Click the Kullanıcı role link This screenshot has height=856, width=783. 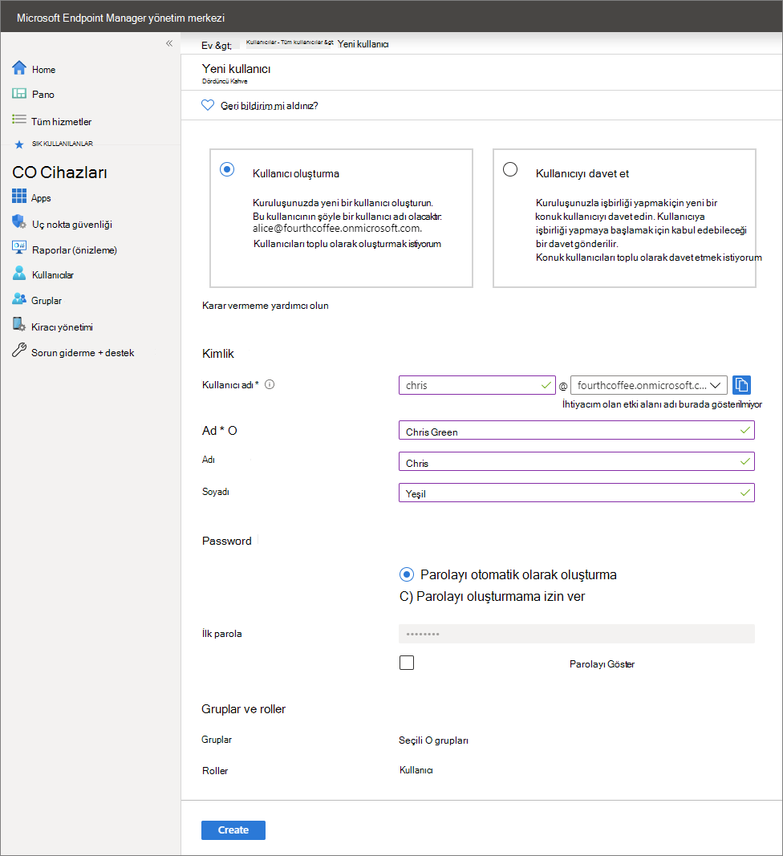click(x=416, y=770)
